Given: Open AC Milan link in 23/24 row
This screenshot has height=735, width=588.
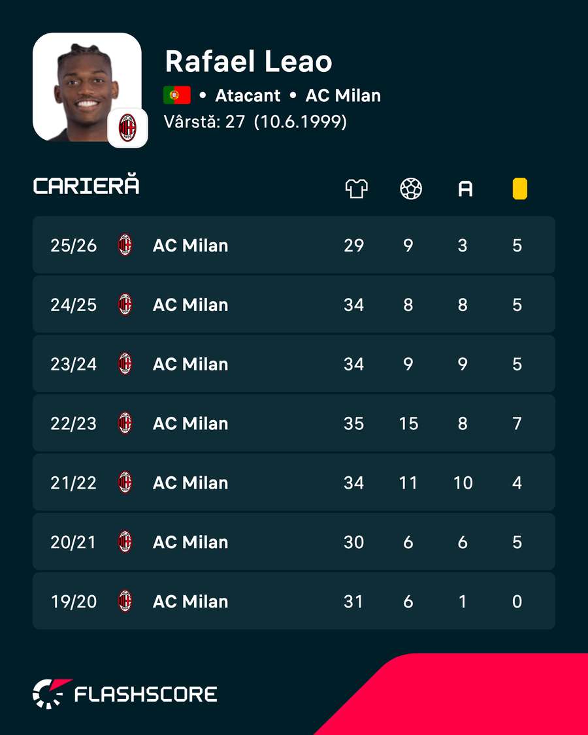Looking at the screenshot, I should (x=190, y=364).
